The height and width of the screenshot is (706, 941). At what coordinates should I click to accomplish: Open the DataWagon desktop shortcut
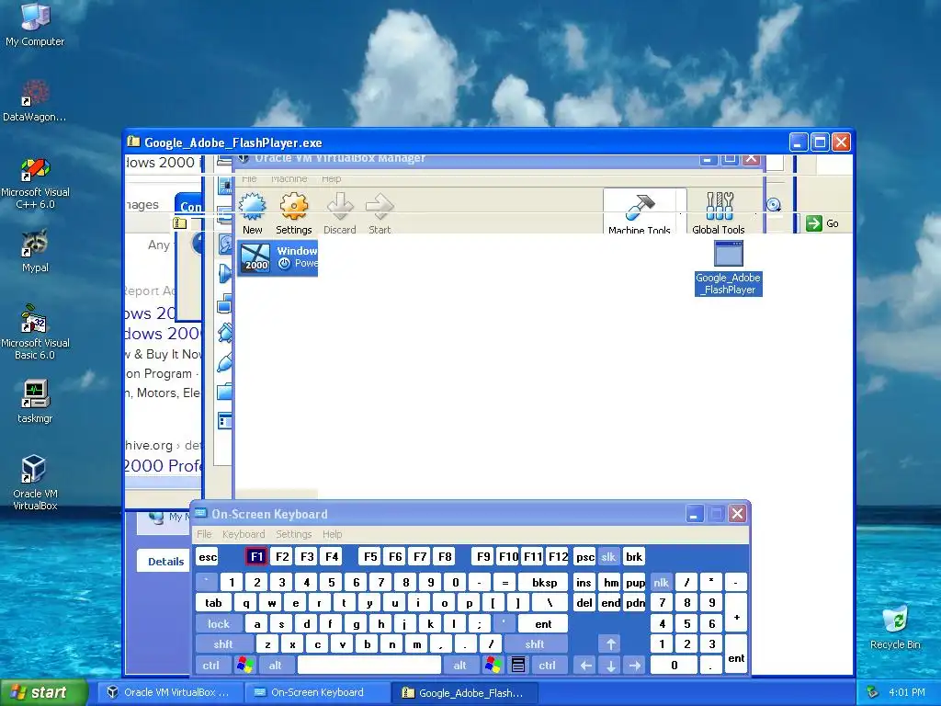35,100
